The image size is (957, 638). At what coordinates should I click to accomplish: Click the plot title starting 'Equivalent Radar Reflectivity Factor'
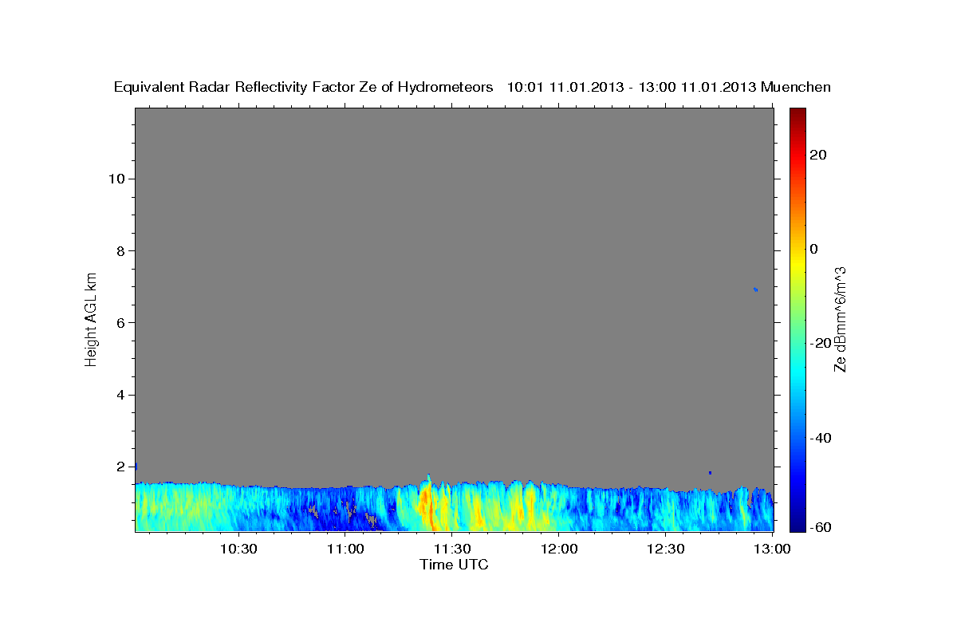(x=472, y=87)
